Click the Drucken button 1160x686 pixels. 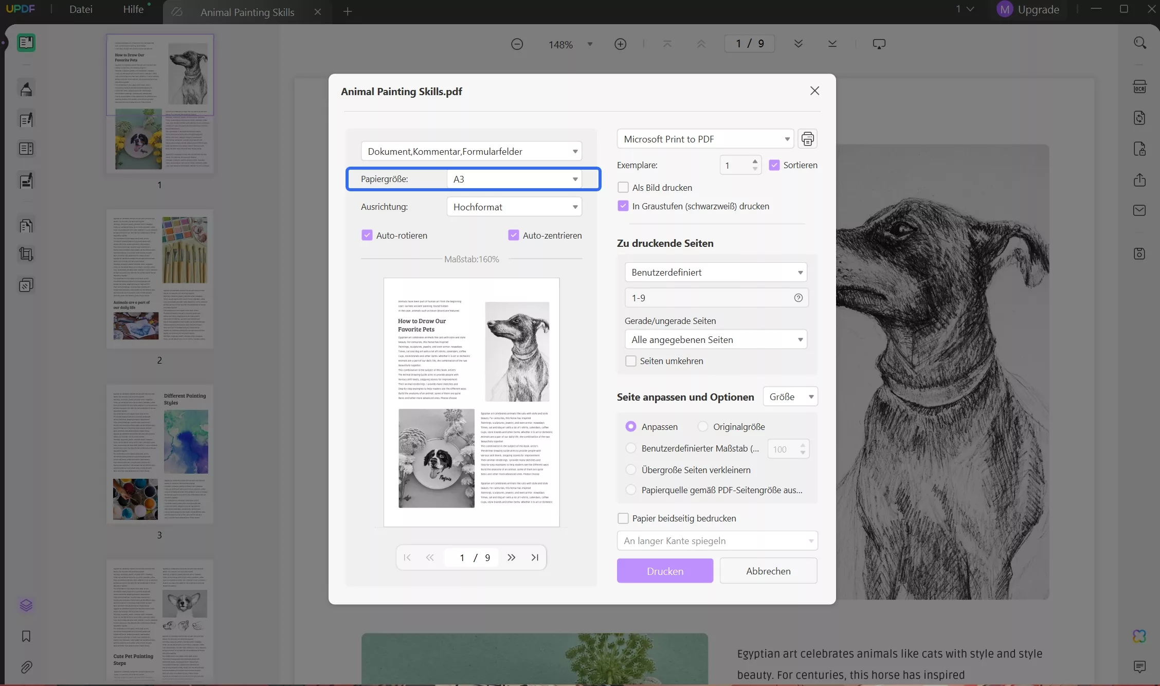pyautogui.click(x=665, y=571)
